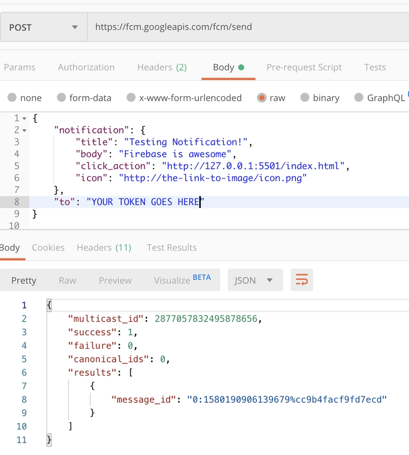Select the GraphQL body option

pyautogui.click(x=380, y=98)
